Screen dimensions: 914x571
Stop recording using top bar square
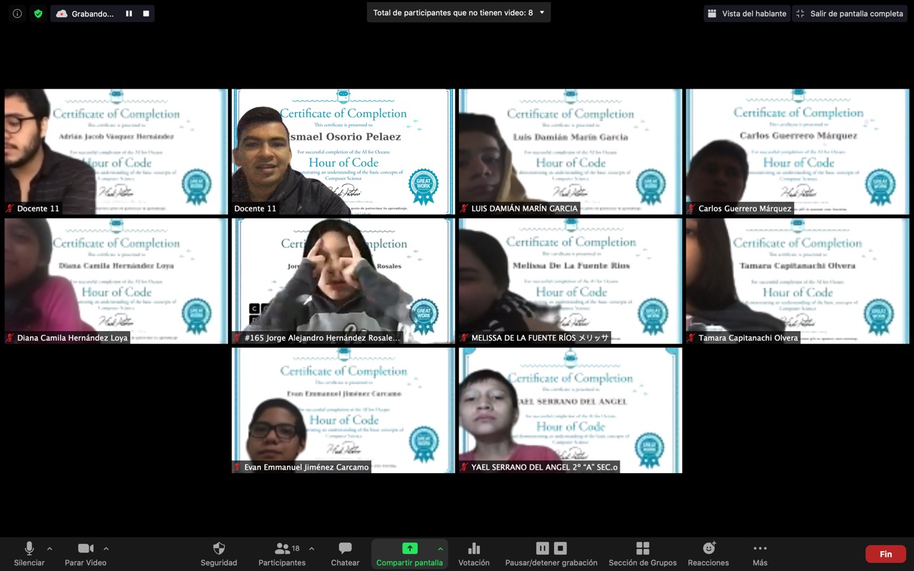tap(146, 14)
